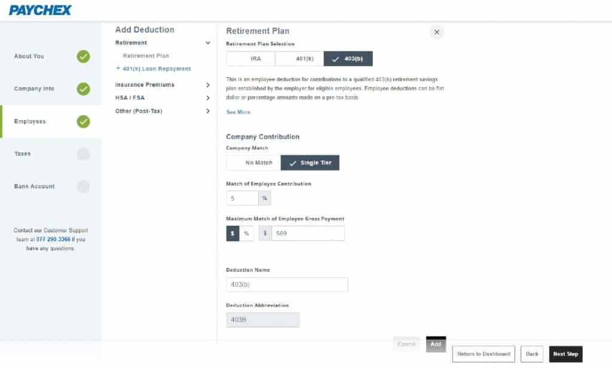Click the Employees completion checkmark
Viewport: 612px width, 368px height.
82,121
